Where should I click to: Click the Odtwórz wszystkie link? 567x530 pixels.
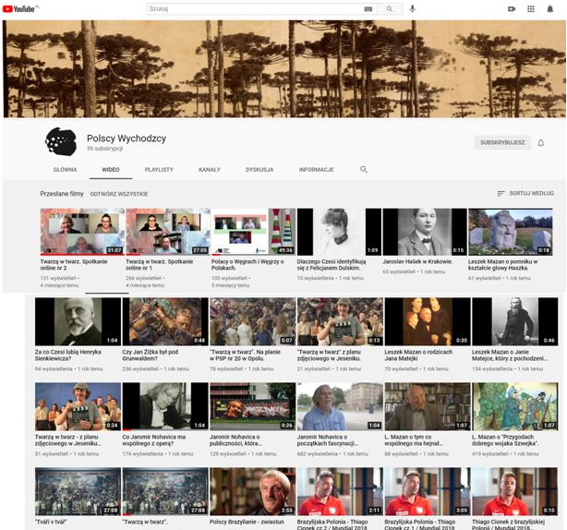coord(118,194)
